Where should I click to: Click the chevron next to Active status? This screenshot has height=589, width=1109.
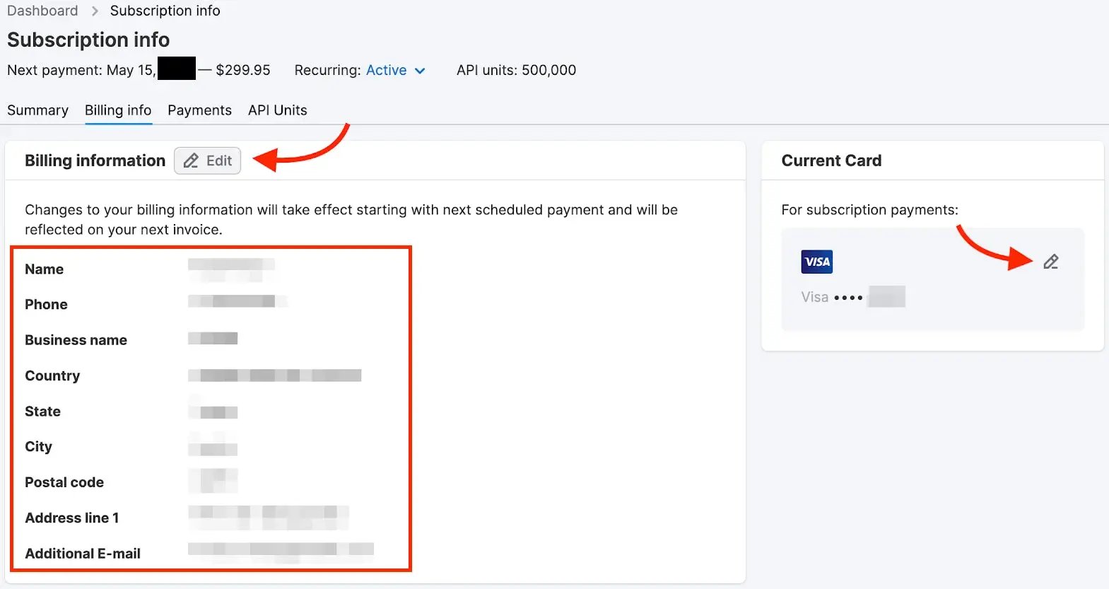[420, 71]
